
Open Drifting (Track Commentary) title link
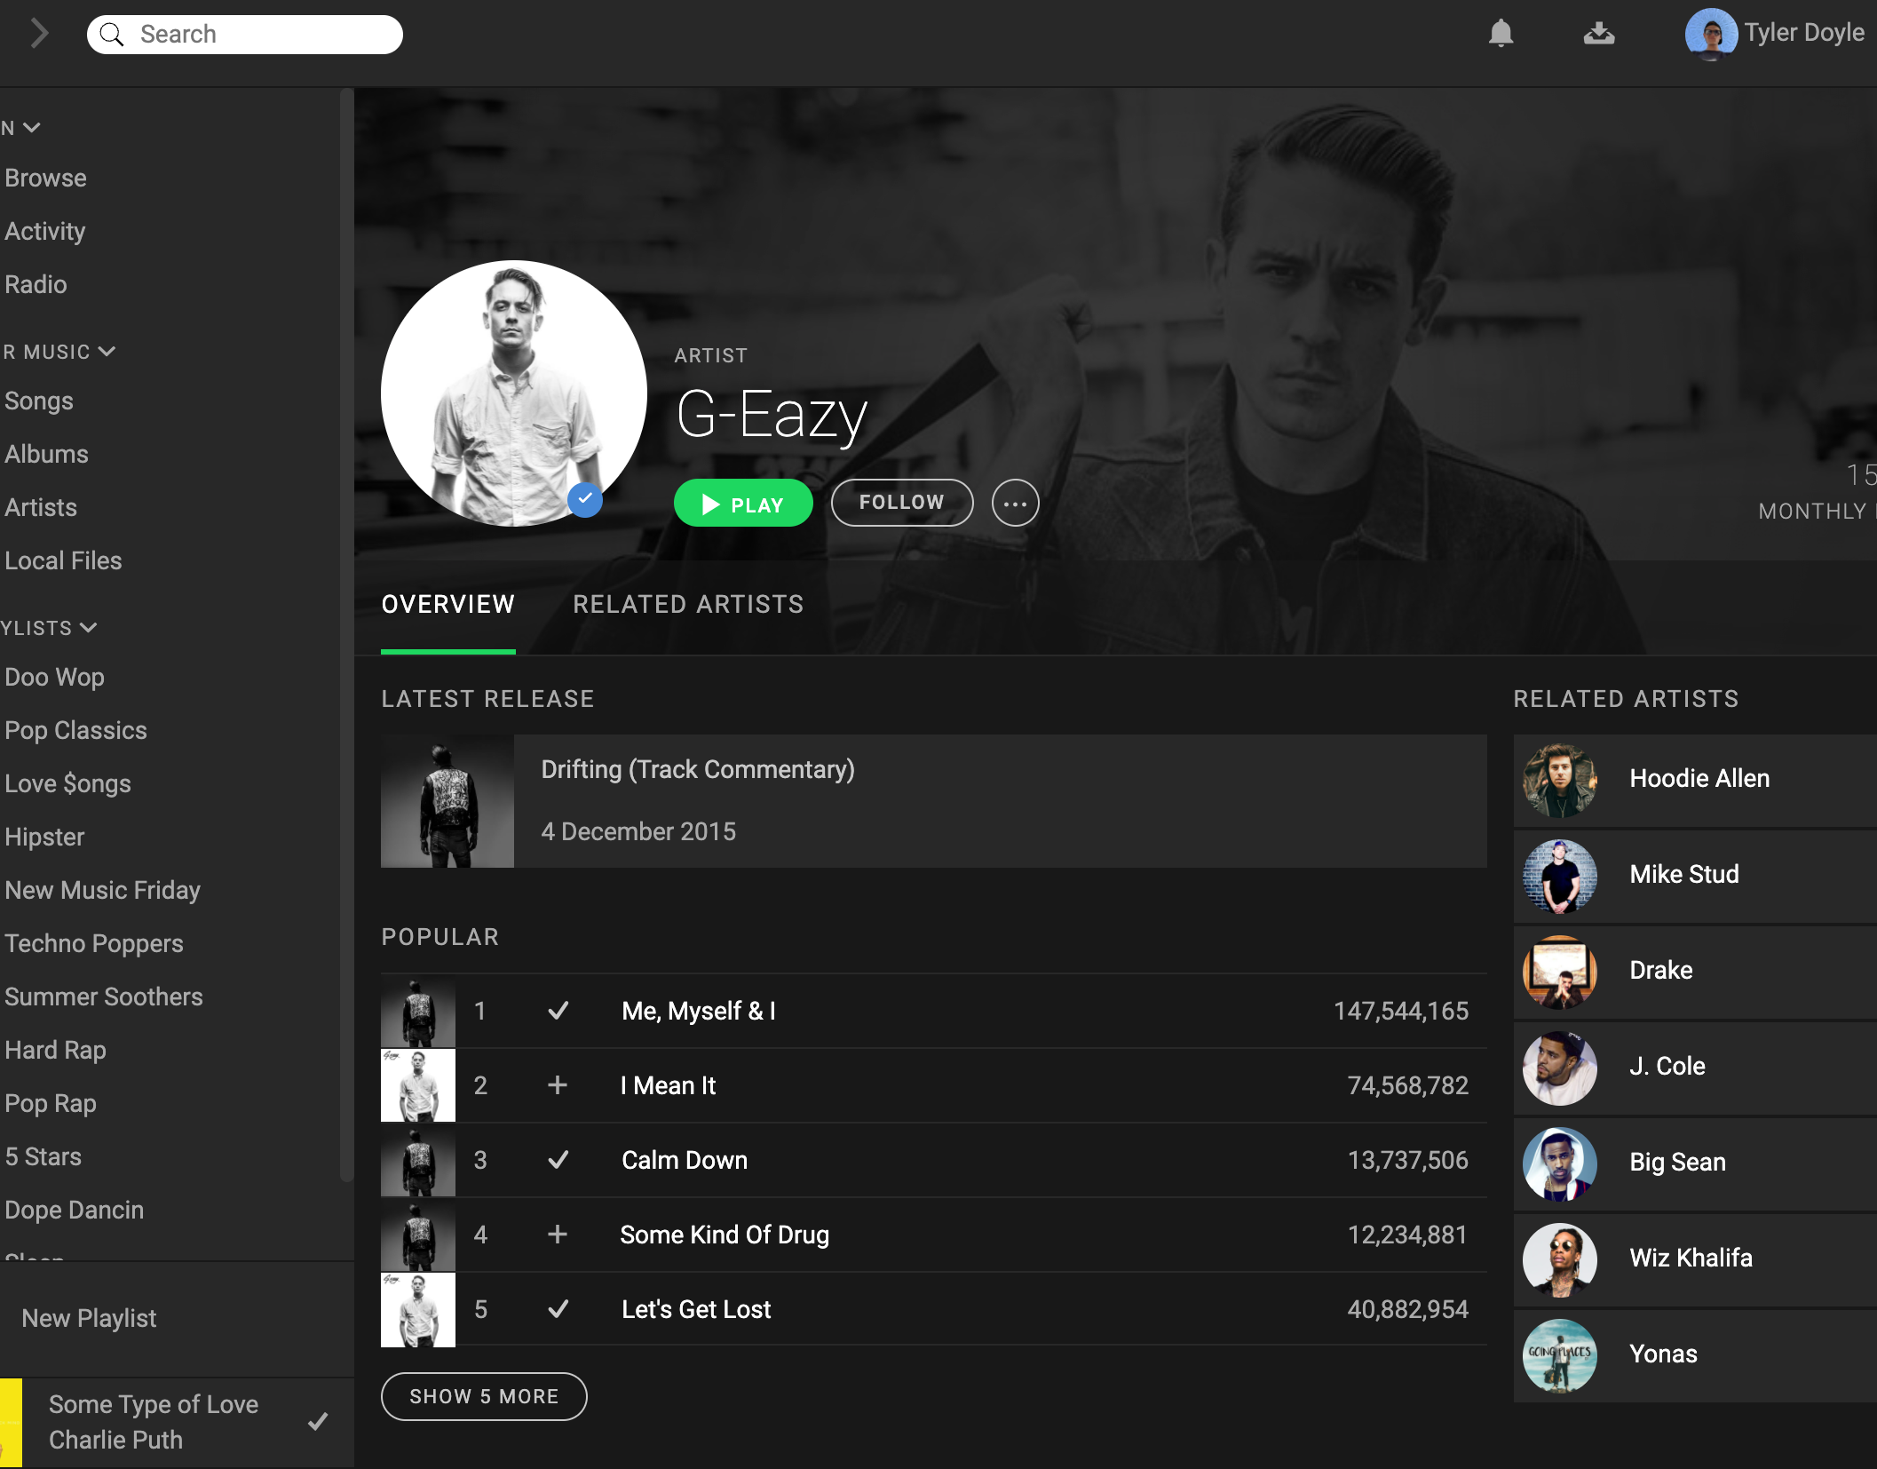point(698,769)
